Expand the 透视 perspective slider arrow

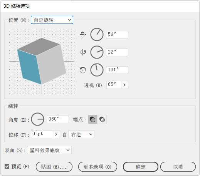[x=124, y=85]
